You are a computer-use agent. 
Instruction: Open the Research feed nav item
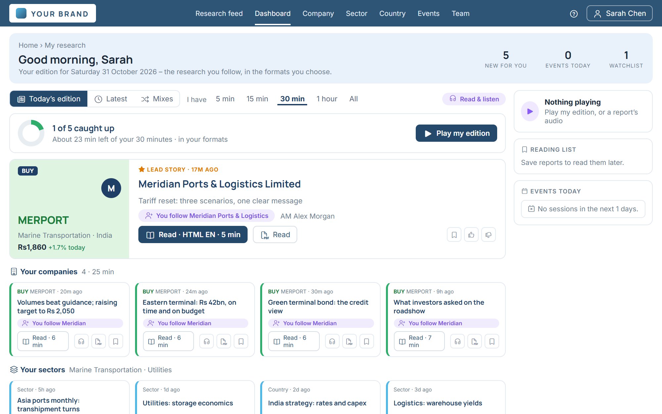coord(219,14)
